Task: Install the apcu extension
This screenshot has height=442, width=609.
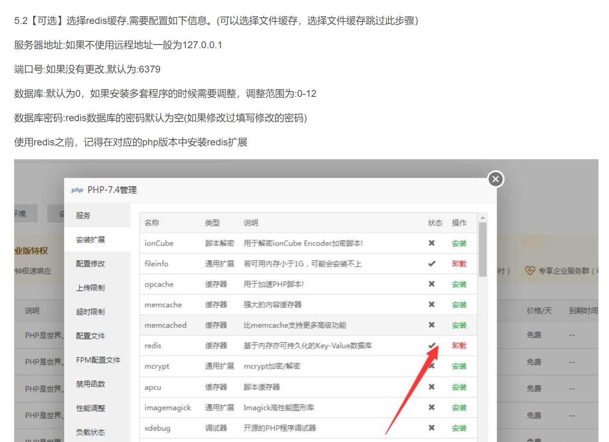Action: pyautogui.click(x=459, y=387)
